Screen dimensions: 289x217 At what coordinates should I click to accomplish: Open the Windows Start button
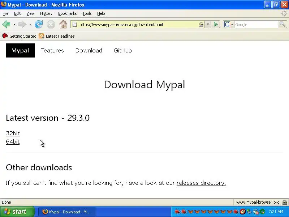[x=17, y=212]
